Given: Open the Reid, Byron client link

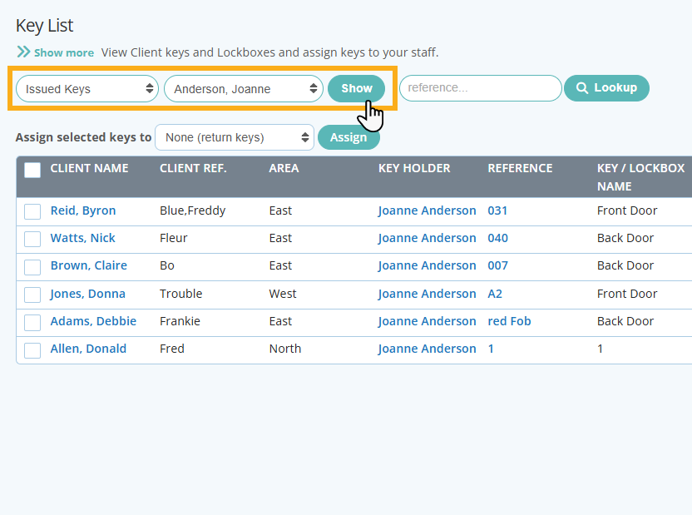Looking at the screenshot, I should tap(83, 210).
